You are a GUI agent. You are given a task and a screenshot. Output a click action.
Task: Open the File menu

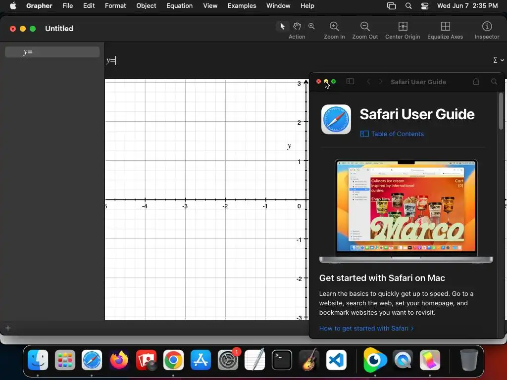[x=67, y=5]
